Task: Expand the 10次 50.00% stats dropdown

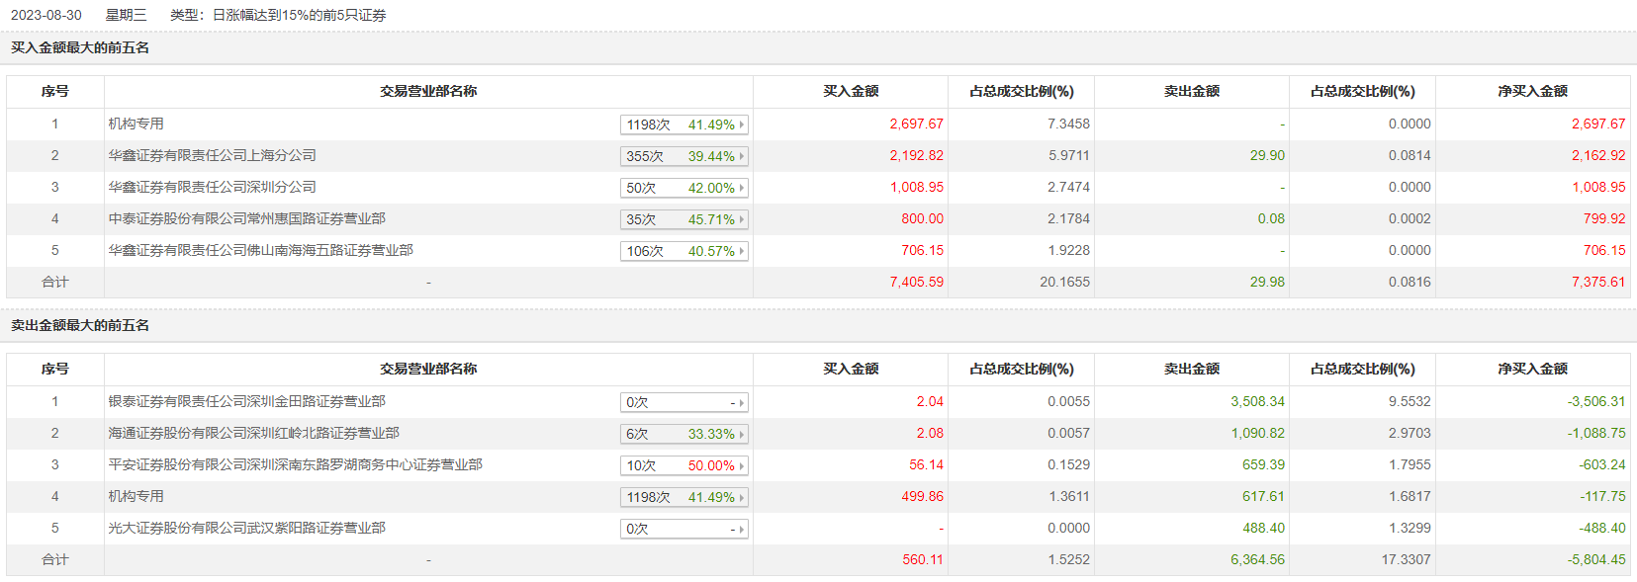Action: click(x=683, y=465)
